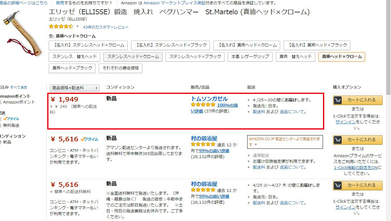Click 99%の高い評価 in third offer row
The height and width of the screenshot is (221, 391).
point(214,196)
